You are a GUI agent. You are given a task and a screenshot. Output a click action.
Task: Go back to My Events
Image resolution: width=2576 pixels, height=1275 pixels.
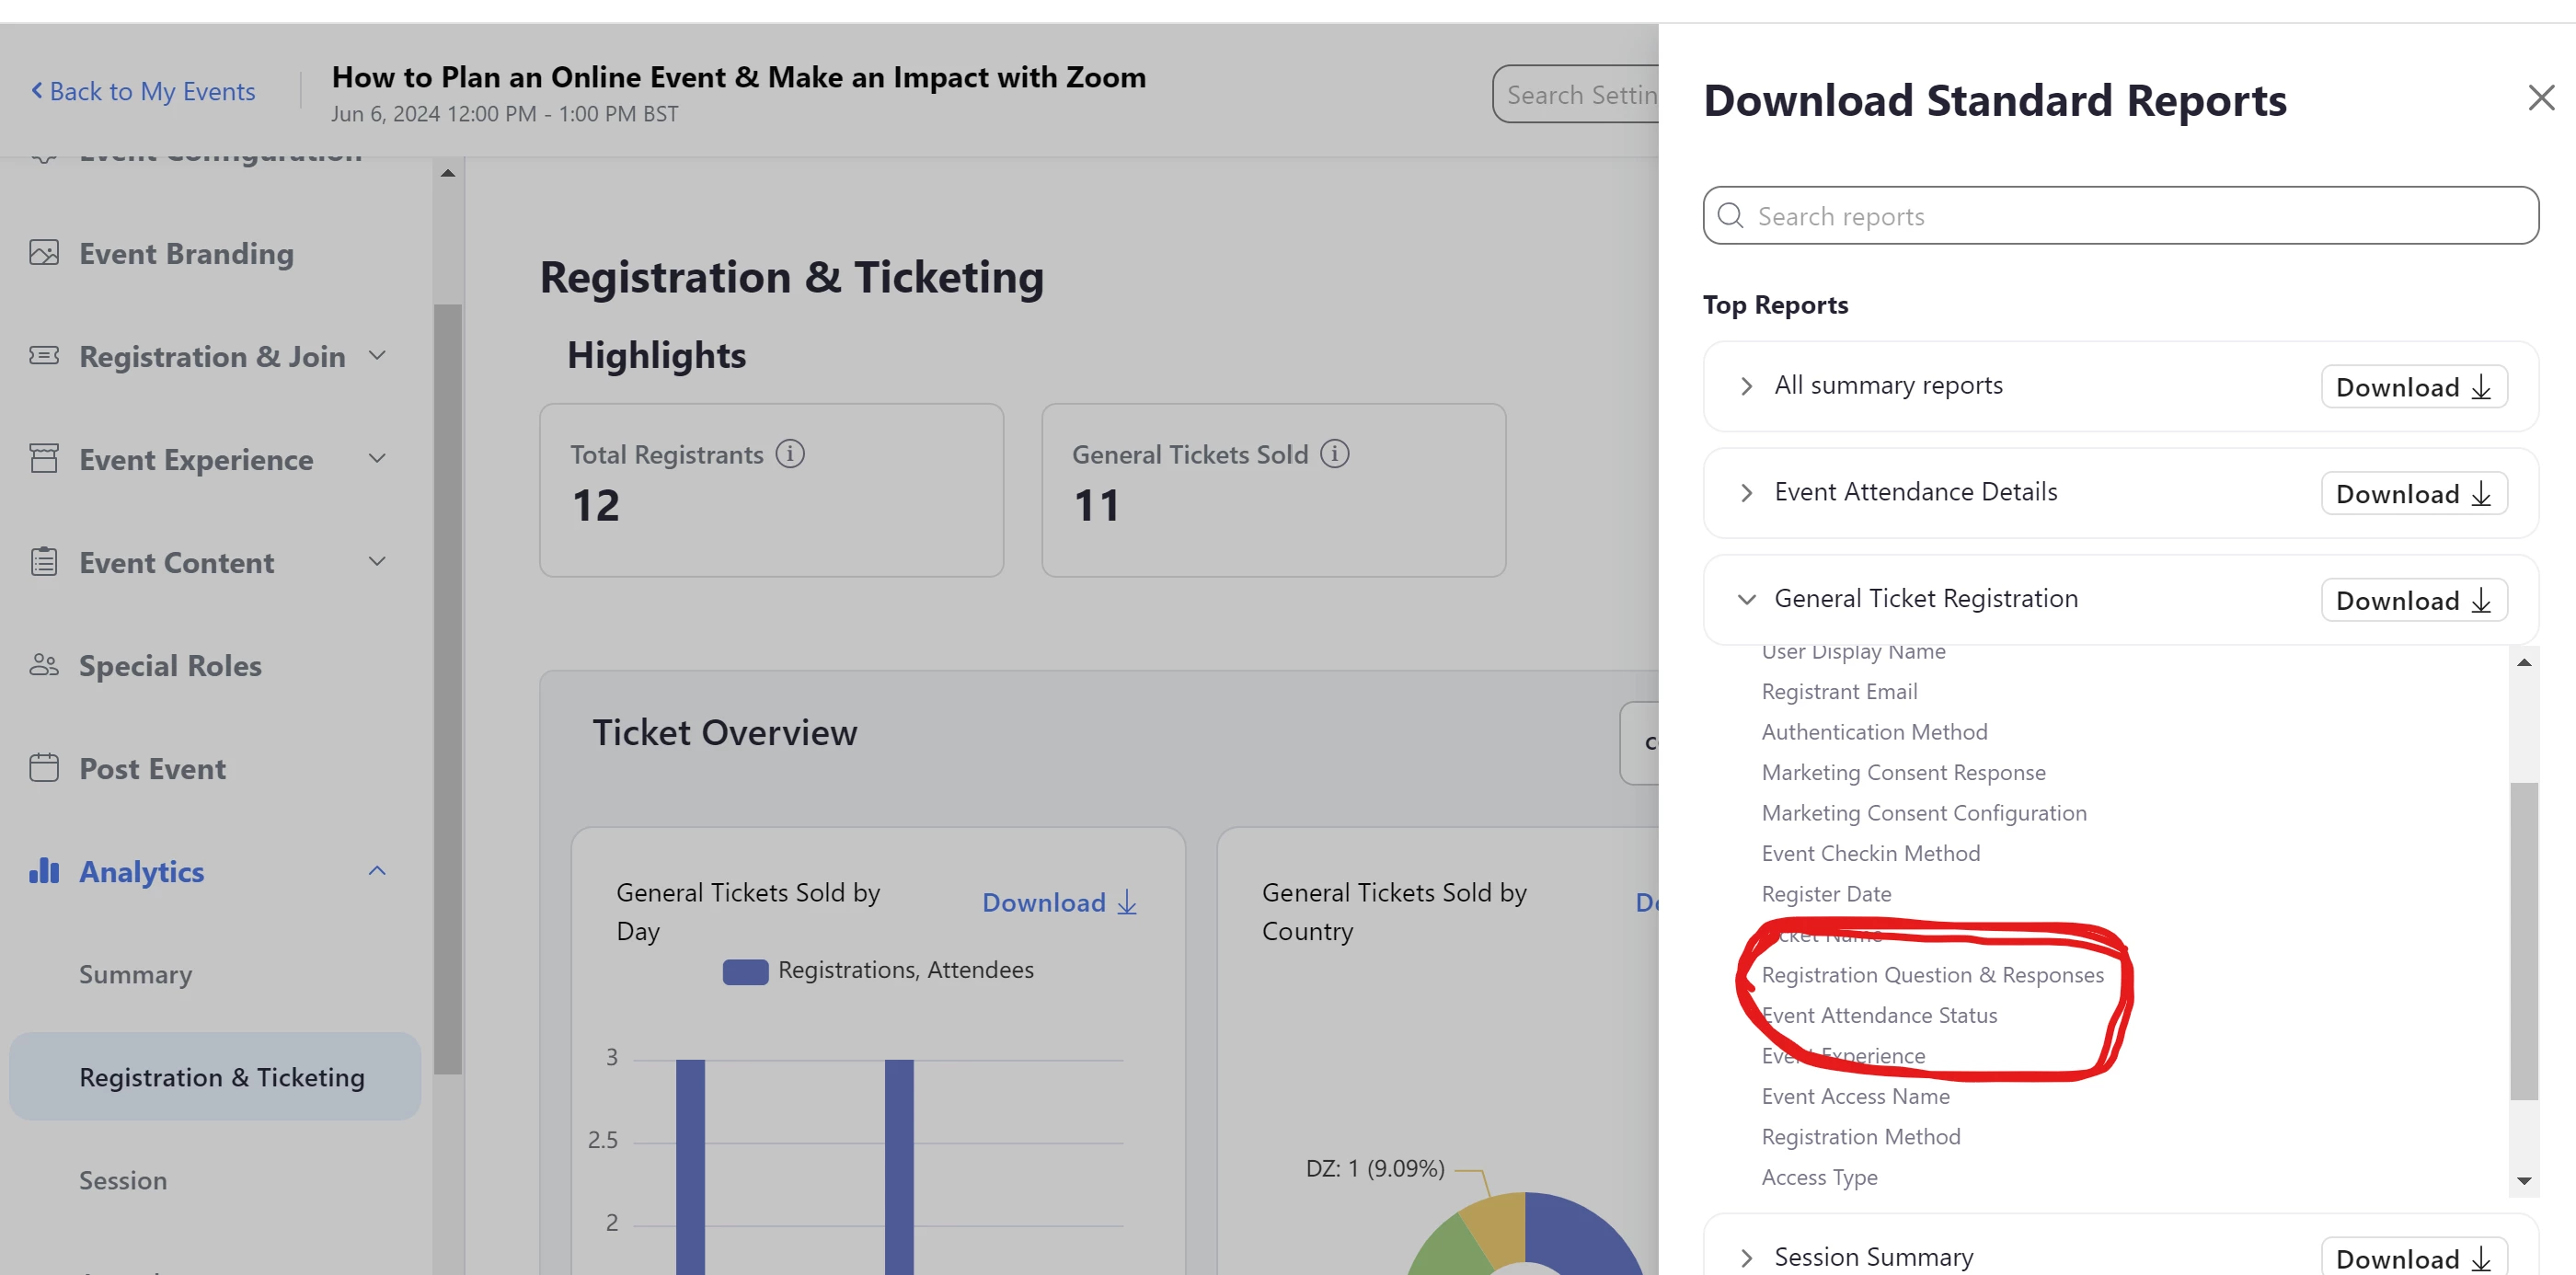[x=143, y=92]
